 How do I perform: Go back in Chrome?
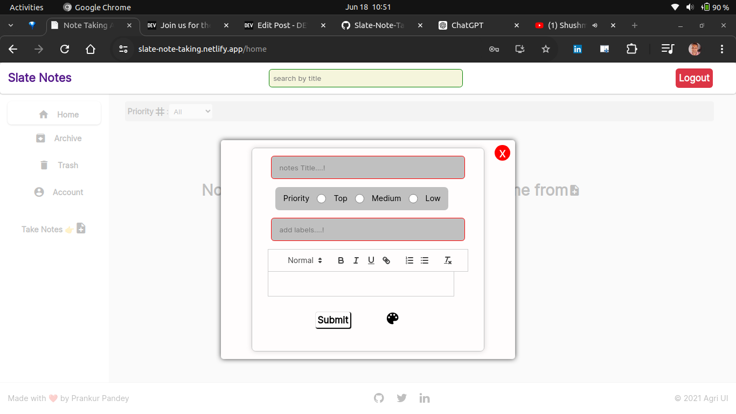point(13,49)
